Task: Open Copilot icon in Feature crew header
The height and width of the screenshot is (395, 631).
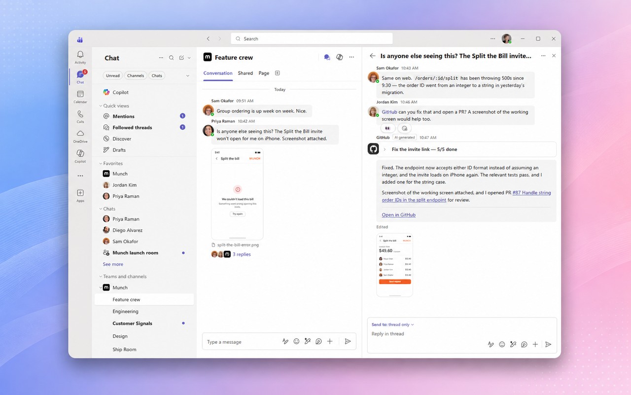Action: tap(340, 57)
